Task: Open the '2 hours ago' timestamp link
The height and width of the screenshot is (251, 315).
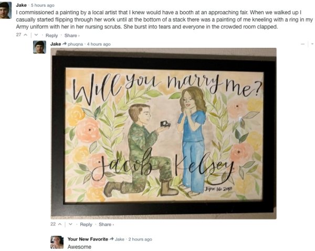Action: pos(140,239)
